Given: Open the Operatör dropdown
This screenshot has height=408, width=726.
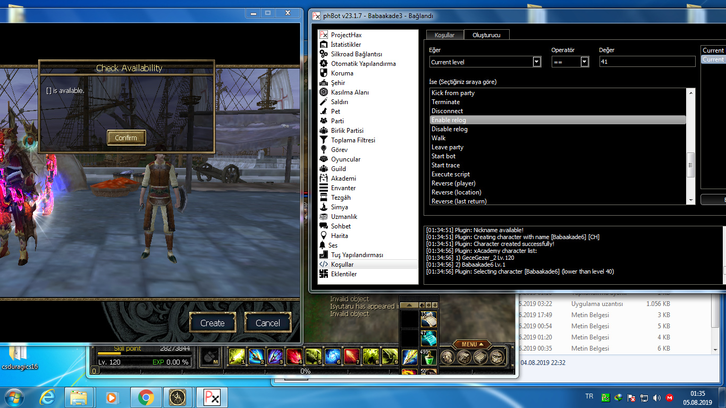Looking at the screenshot, I should [584, 62].
